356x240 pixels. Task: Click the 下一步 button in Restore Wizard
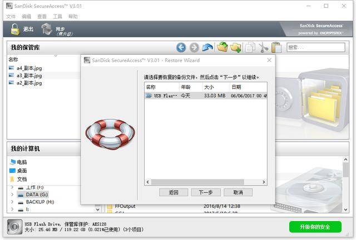[x=206, y=192]
